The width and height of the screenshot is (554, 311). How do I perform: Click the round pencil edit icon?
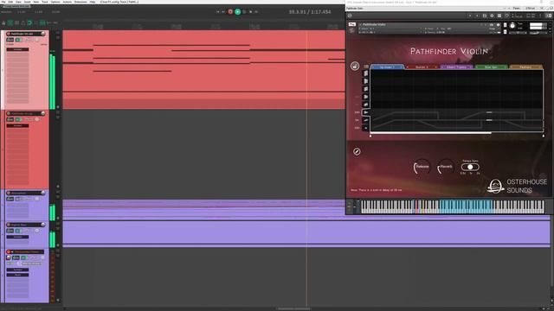(357, 151)
